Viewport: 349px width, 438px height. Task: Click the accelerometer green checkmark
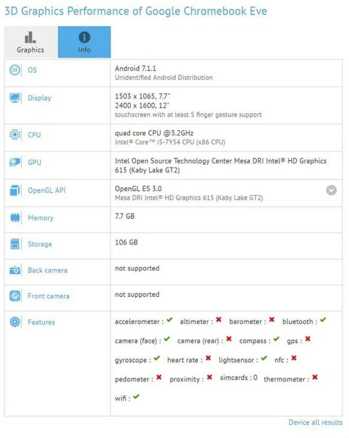(168, 319)
